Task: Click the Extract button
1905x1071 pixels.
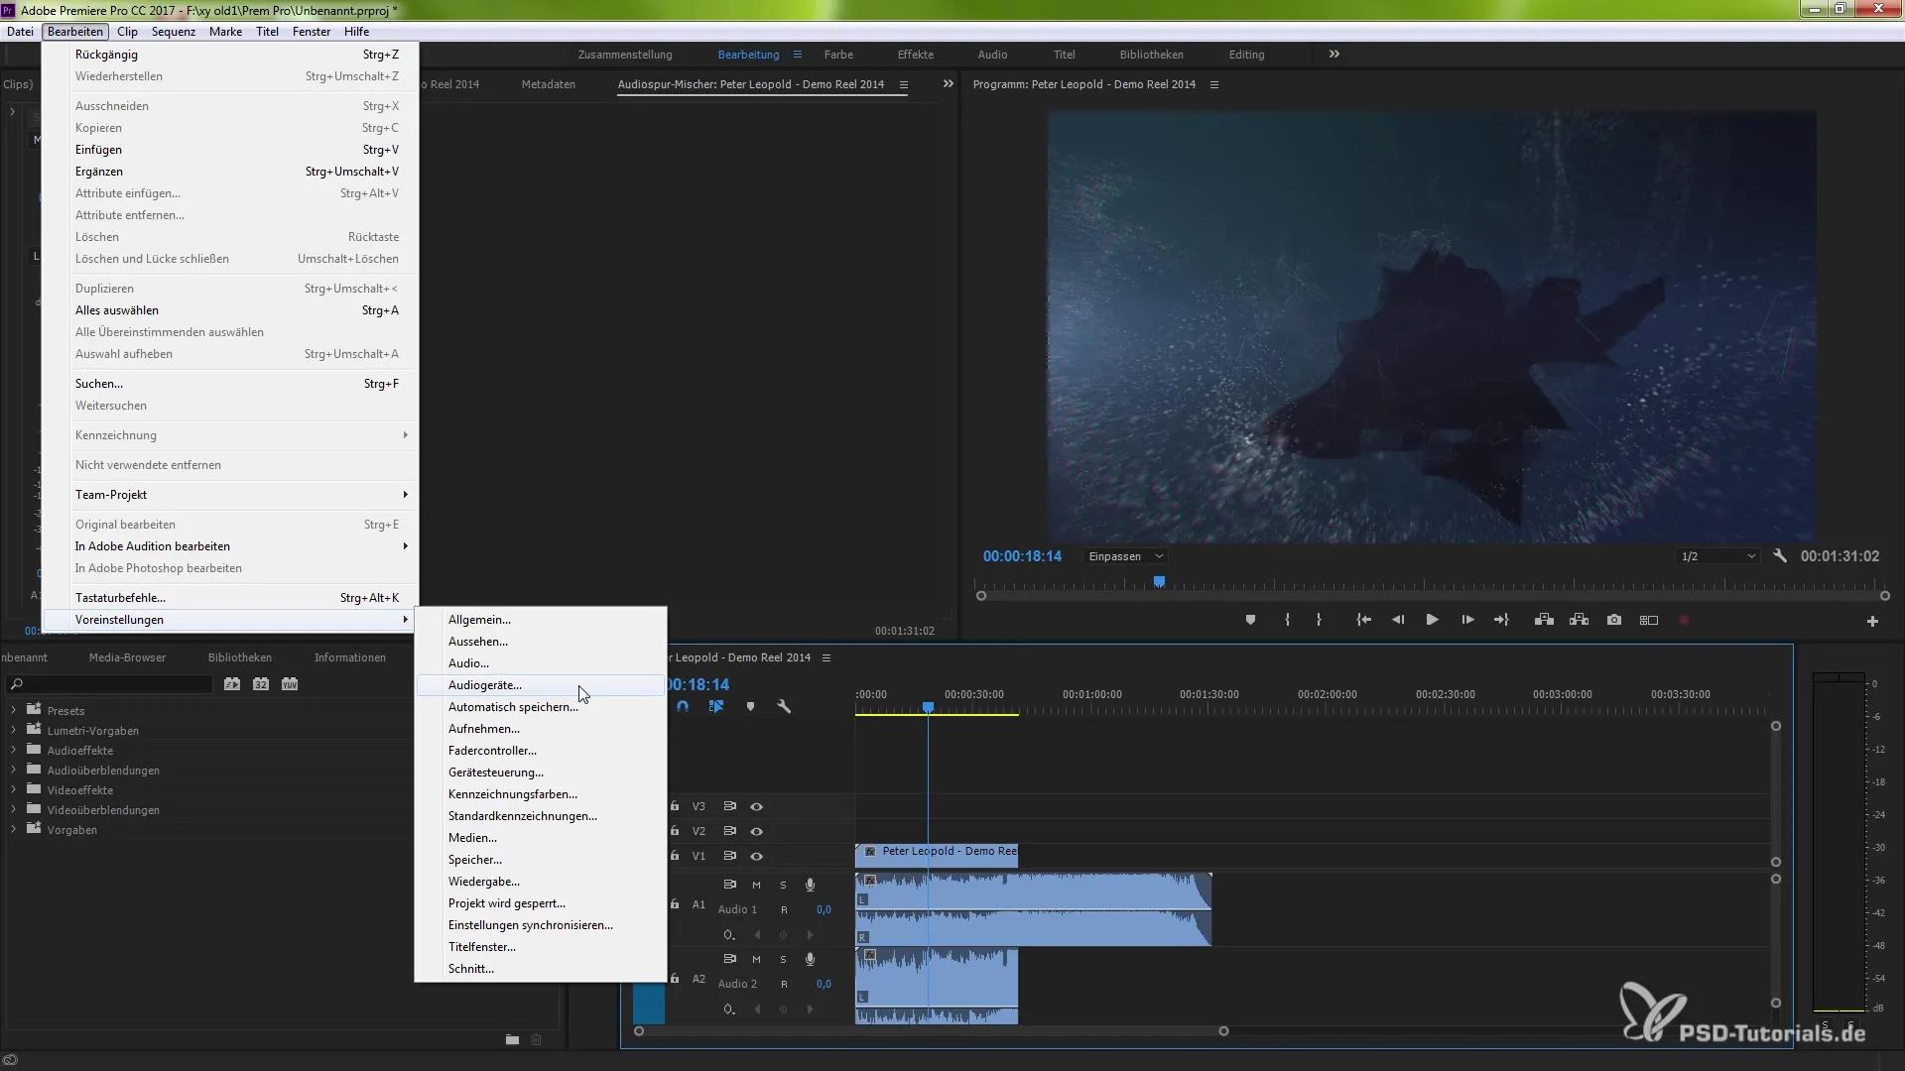Action: [x=1579, y=620]
